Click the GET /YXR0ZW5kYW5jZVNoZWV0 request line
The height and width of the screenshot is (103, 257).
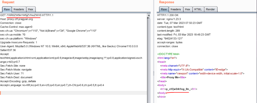pos(27,15)
